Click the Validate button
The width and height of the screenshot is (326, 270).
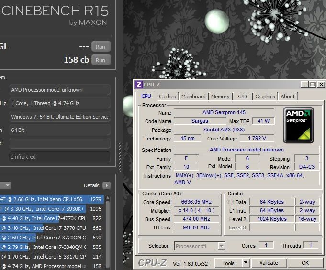269,263
